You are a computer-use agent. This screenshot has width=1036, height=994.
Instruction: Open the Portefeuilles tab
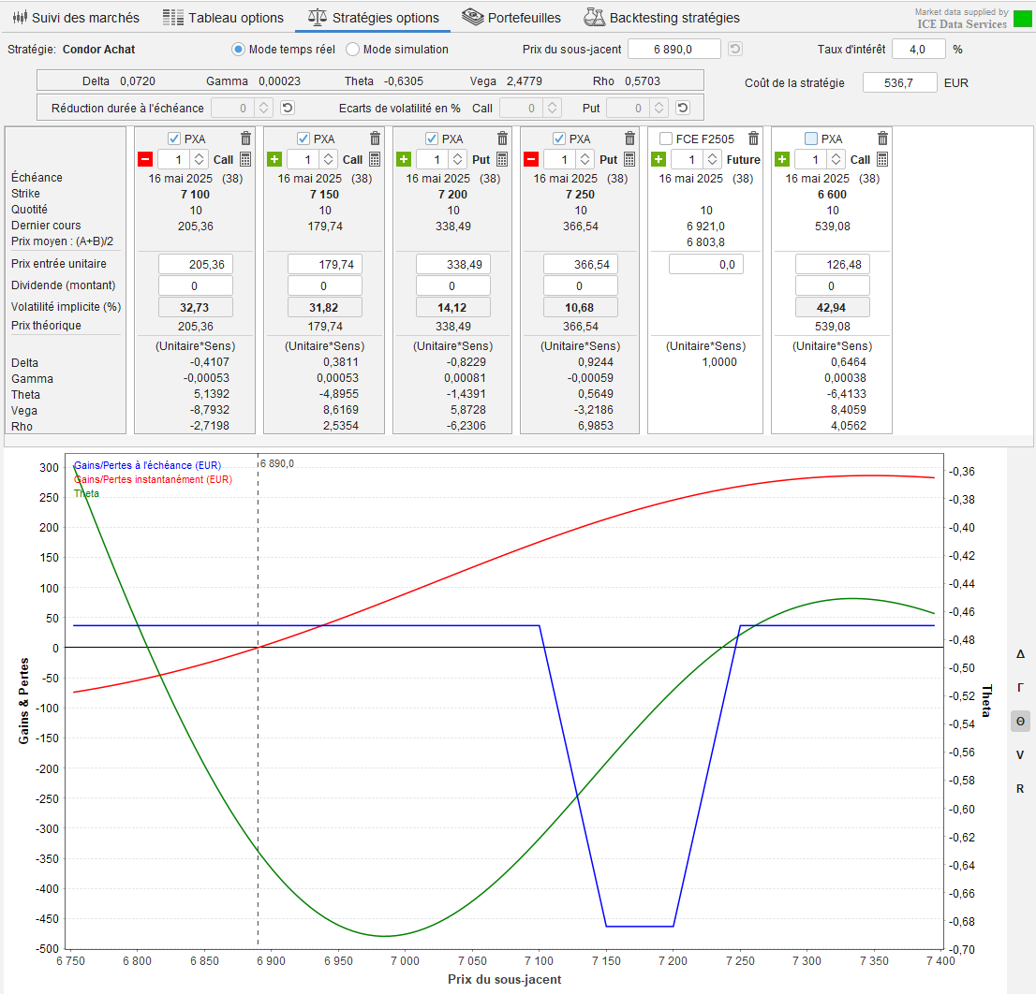[512, 18]
